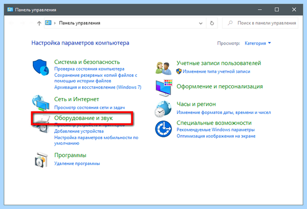Open Система и безопасность category

point(87,62)
